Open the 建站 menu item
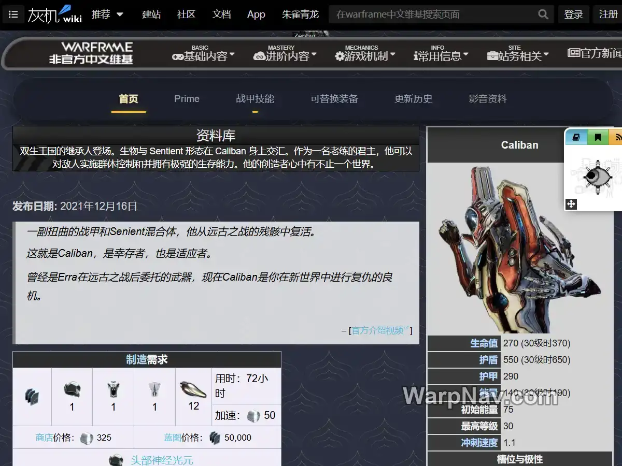This screenshot has height=466, width=622. 151,14
